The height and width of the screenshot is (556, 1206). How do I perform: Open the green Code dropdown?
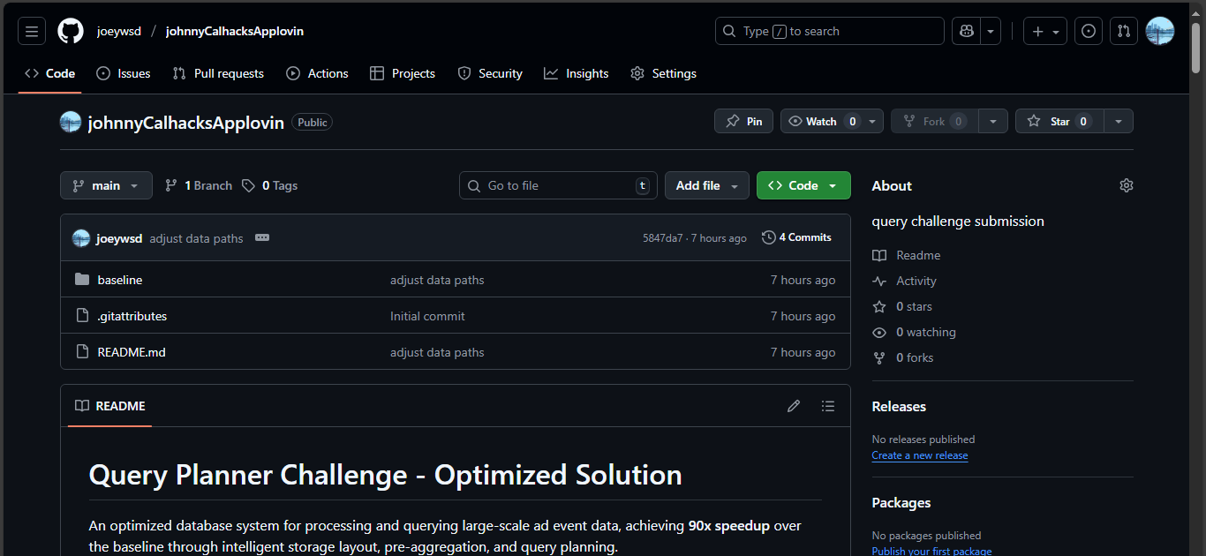[803, 185]
